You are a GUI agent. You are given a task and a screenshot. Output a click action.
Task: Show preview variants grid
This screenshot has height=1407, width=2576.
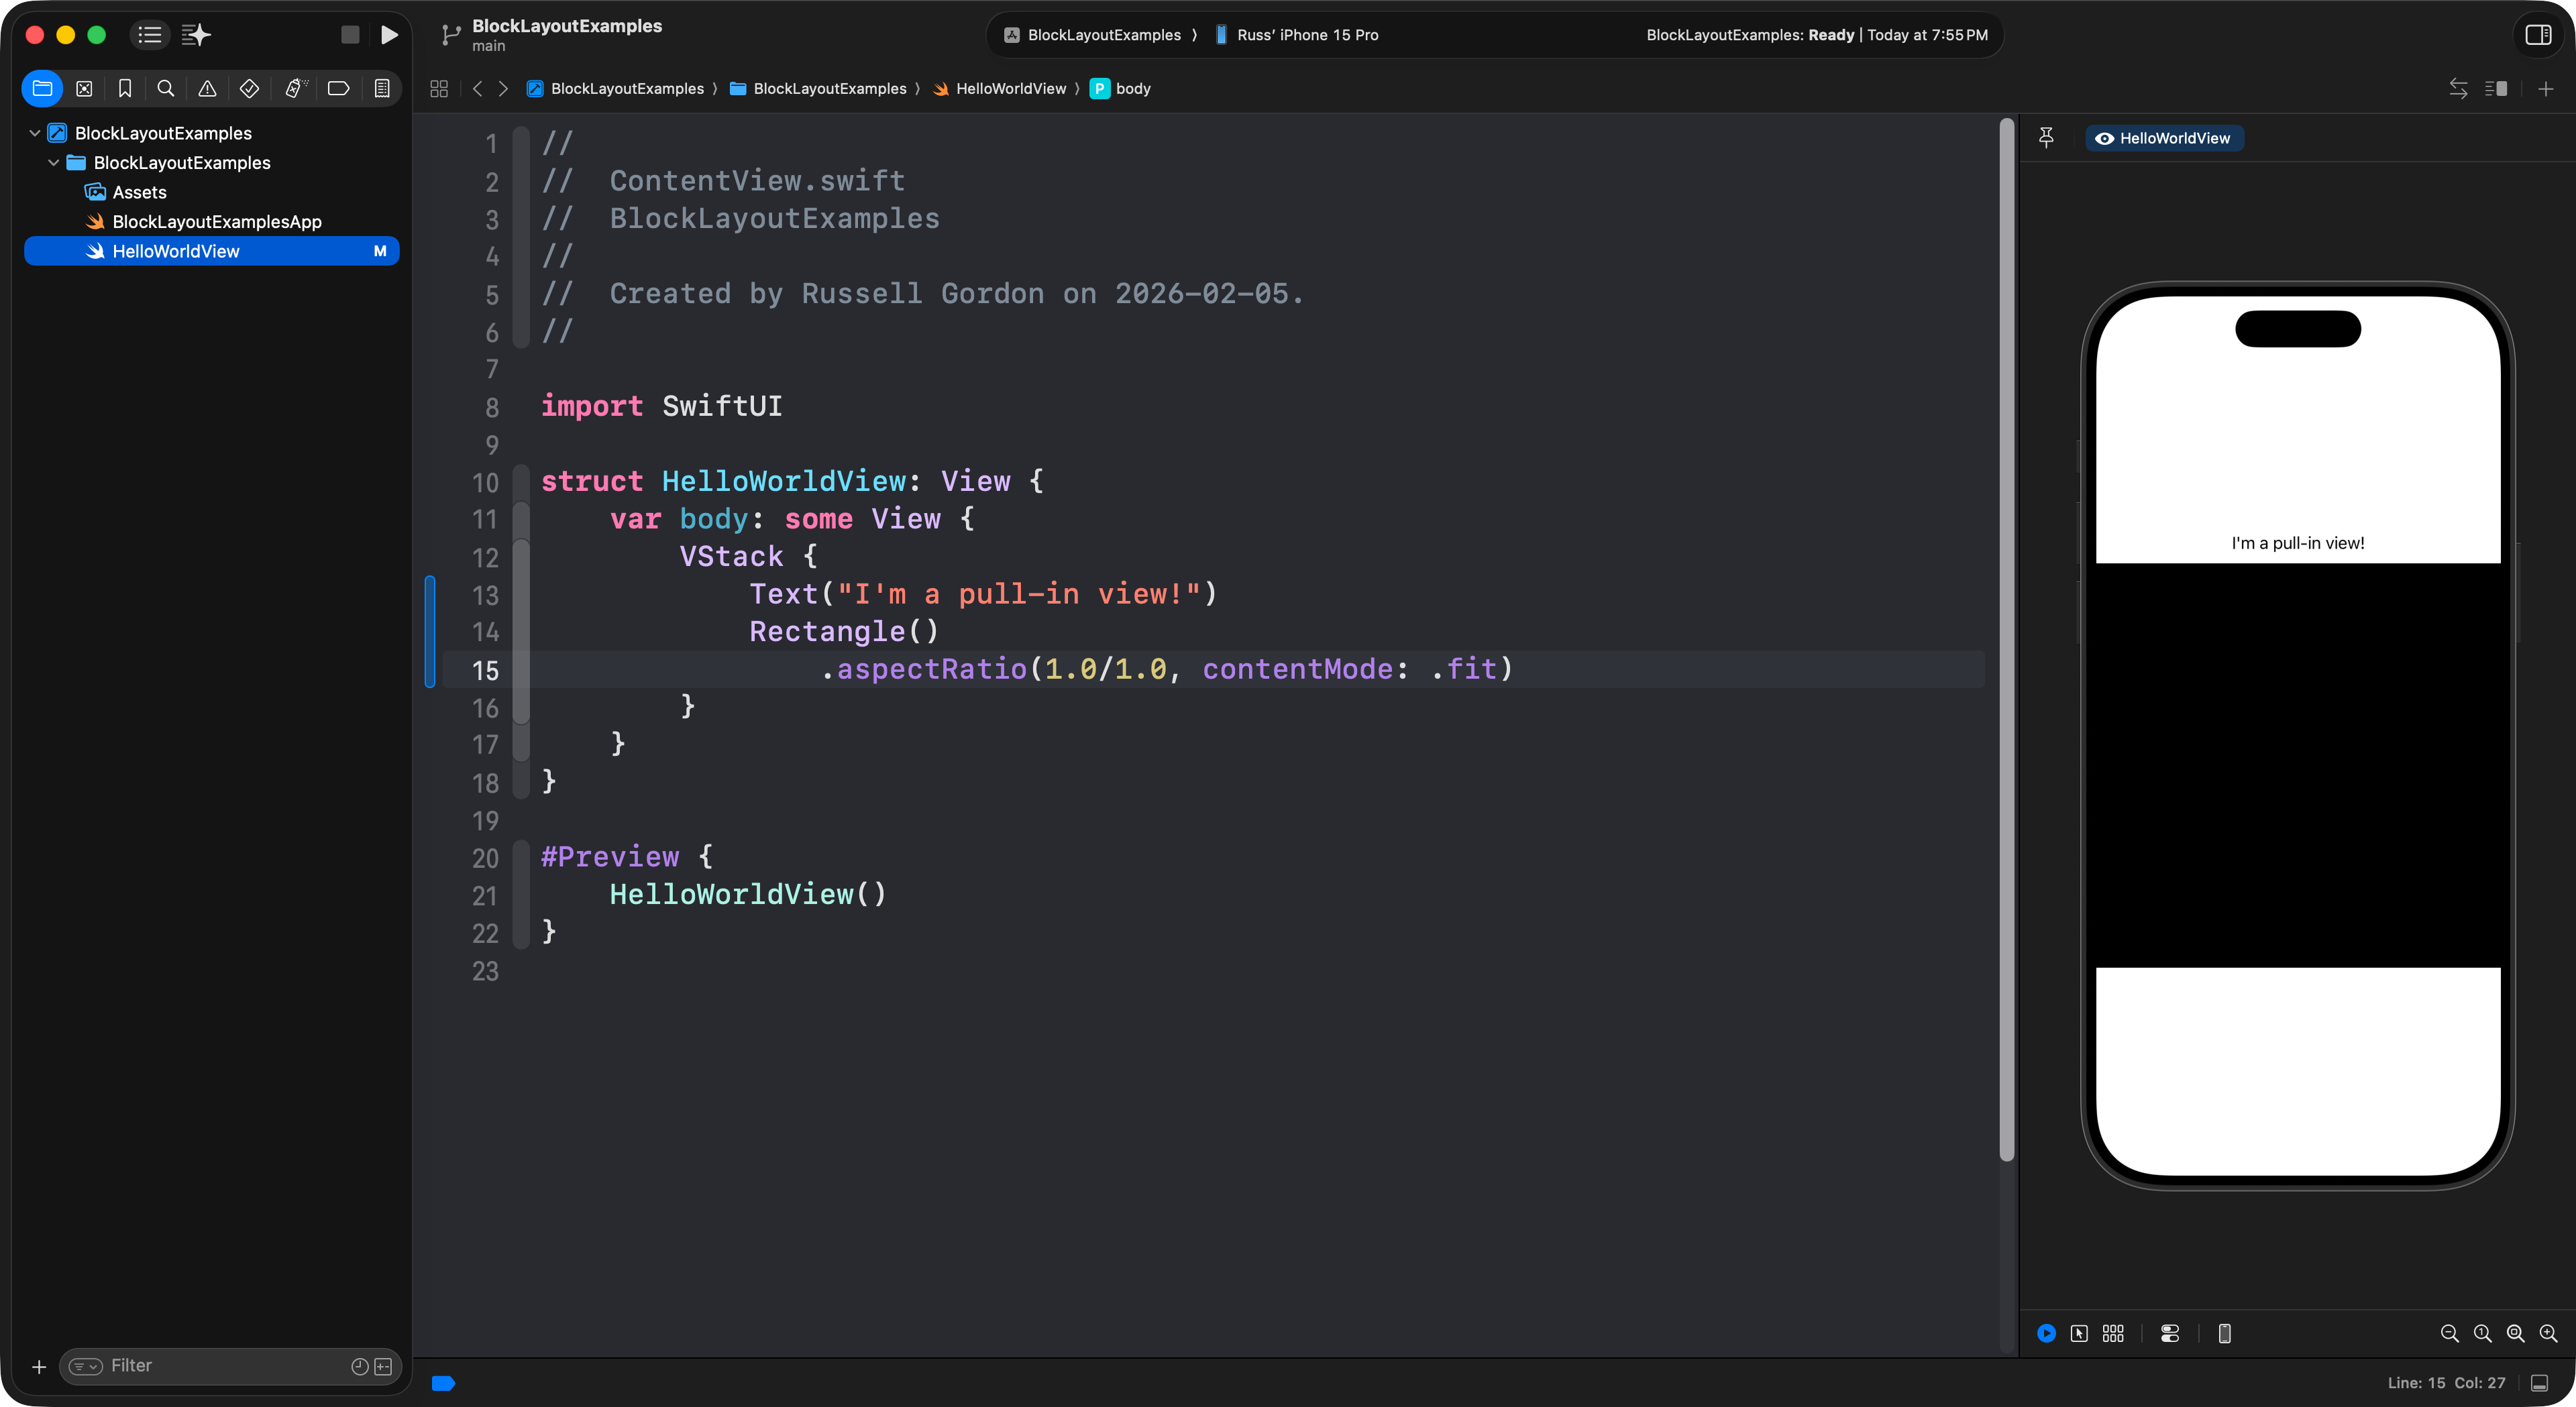2113,1334
